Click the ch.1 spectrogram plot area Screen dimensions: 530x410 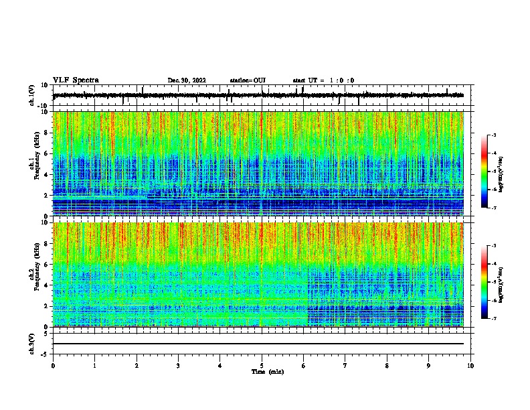[x=258, y=163]
